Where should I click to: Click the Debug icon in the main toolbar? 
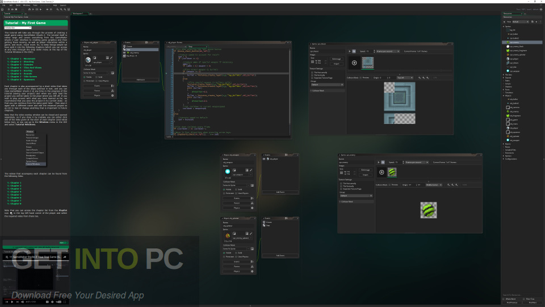coord(30,10)
